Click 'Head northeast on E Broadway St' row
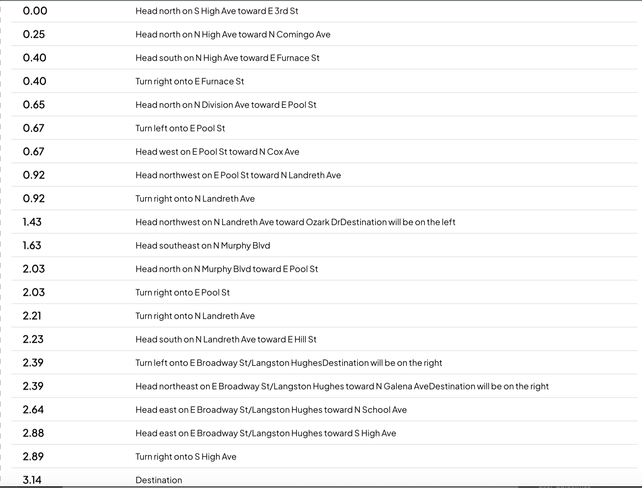This screenshot has width=642, height=488. click(324, 386)
